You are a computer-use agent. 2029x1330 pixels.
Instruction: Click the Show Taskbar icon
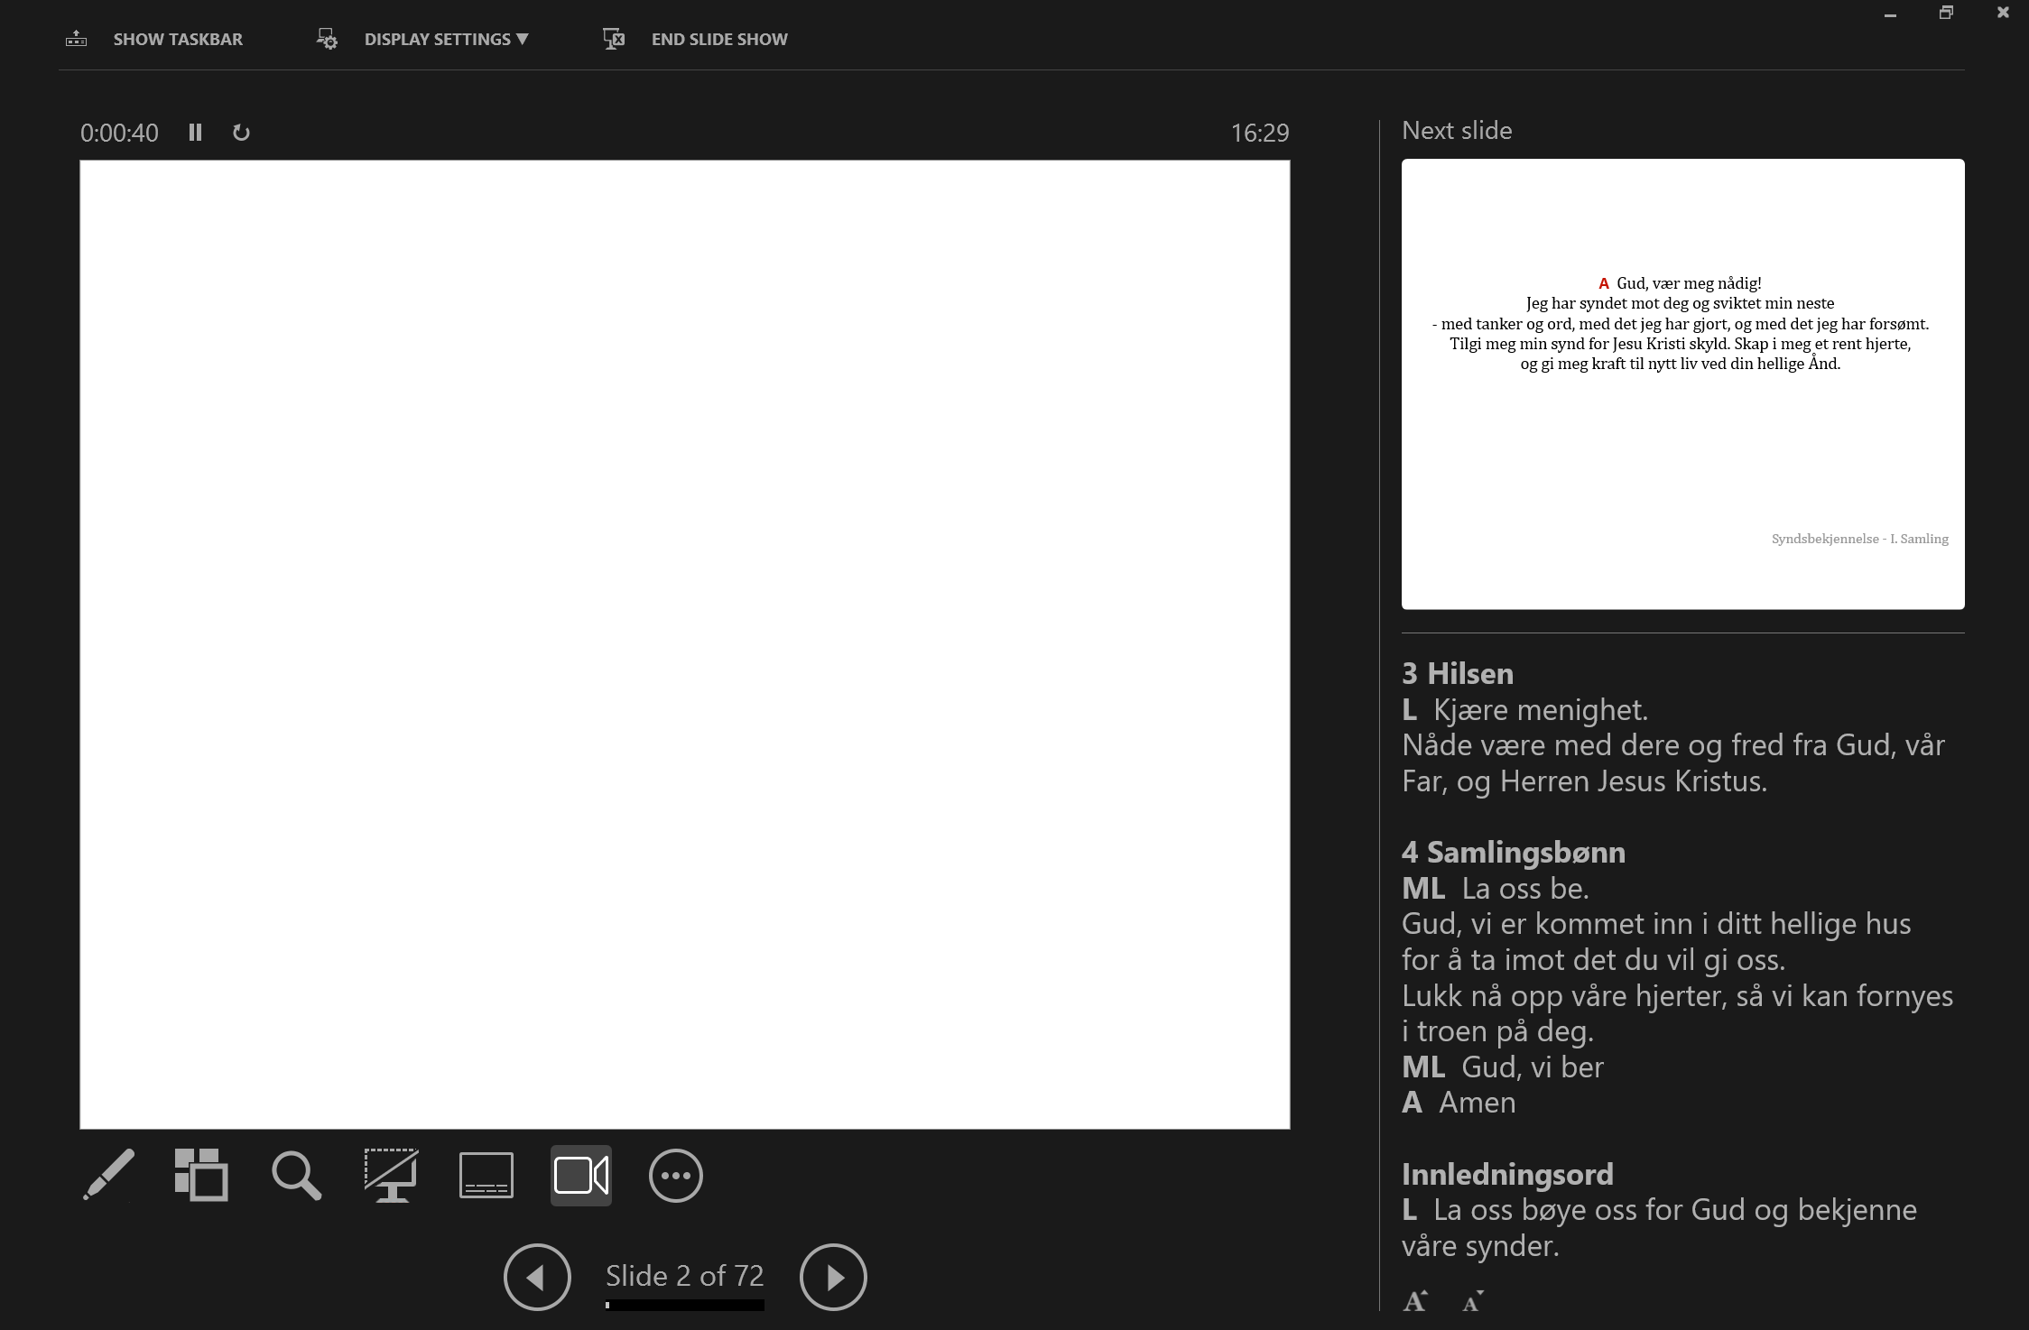pos(77,39)
